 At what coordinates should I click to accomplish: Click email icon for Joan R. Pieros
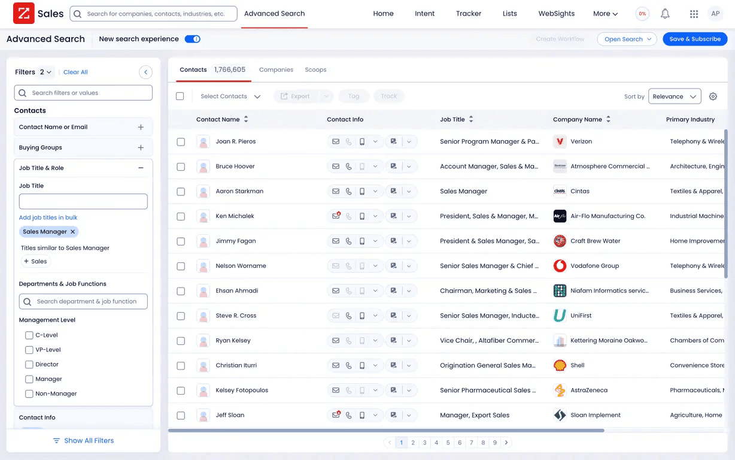tap(335, 142)
